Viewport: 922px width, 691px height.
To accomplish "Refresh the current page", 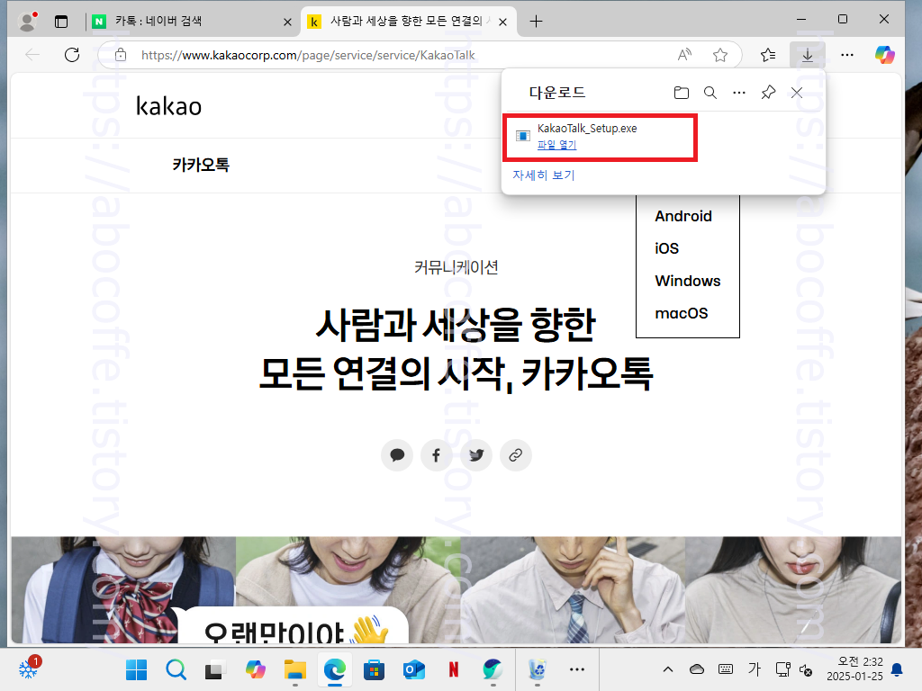I will 72,55.
